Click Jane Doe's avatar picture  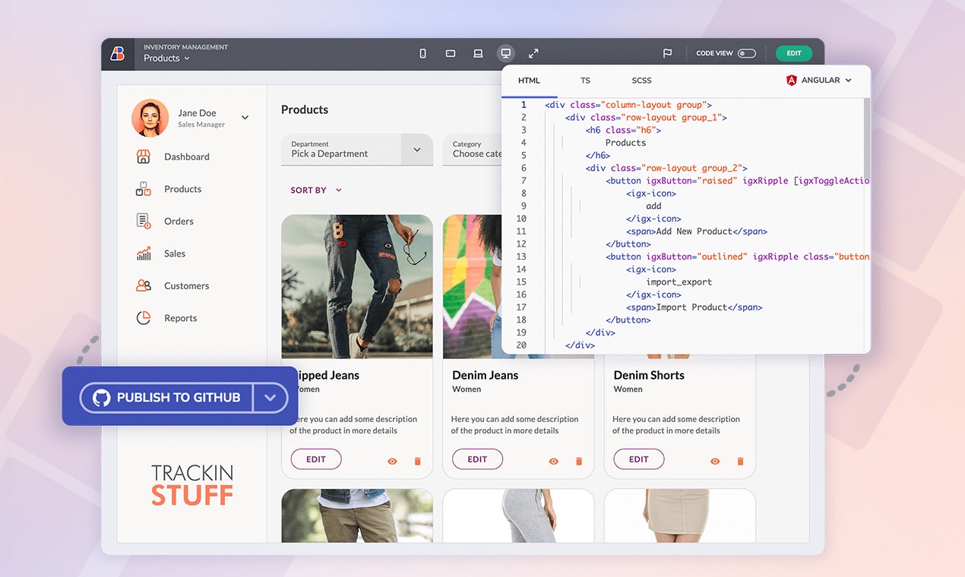click(x=150, y=118)
